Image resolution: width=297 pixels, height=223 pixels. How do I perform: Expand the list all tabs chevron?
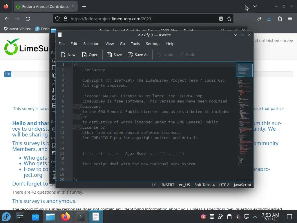pos(255,6)
